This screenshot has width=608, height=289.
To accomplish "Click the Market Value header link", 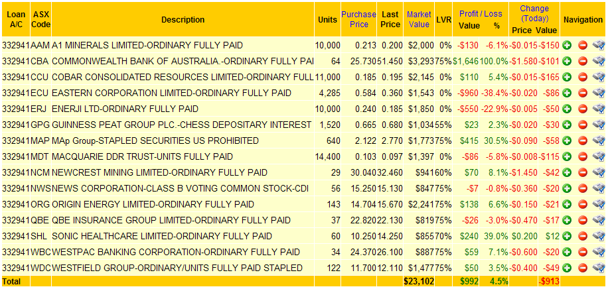I will tap(419, 19).
